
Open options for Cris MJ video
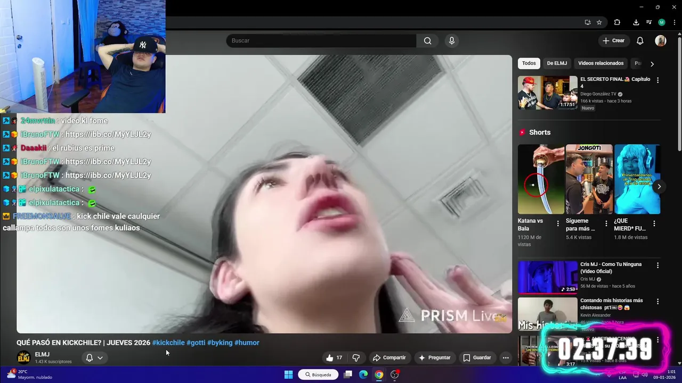point(657,265)
